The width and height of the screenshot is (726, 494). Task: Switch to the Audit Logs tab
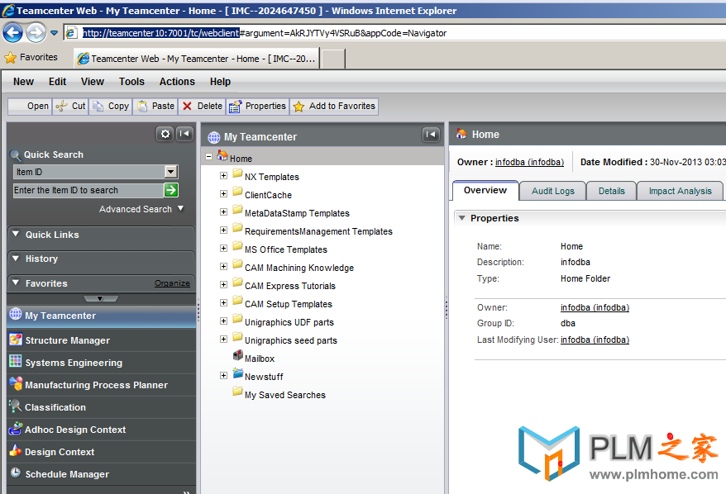point(553,191)
